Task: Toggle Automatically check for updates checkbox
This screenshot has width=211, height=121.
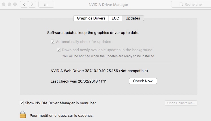Action: tap(53, 42)
